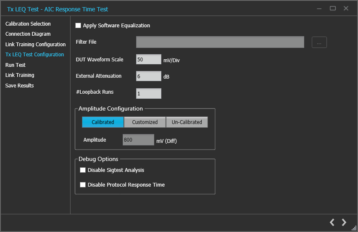Click the External Attenuation dB field
The height and width of the screenshot is (232, 358).
(x=148, y=76)
